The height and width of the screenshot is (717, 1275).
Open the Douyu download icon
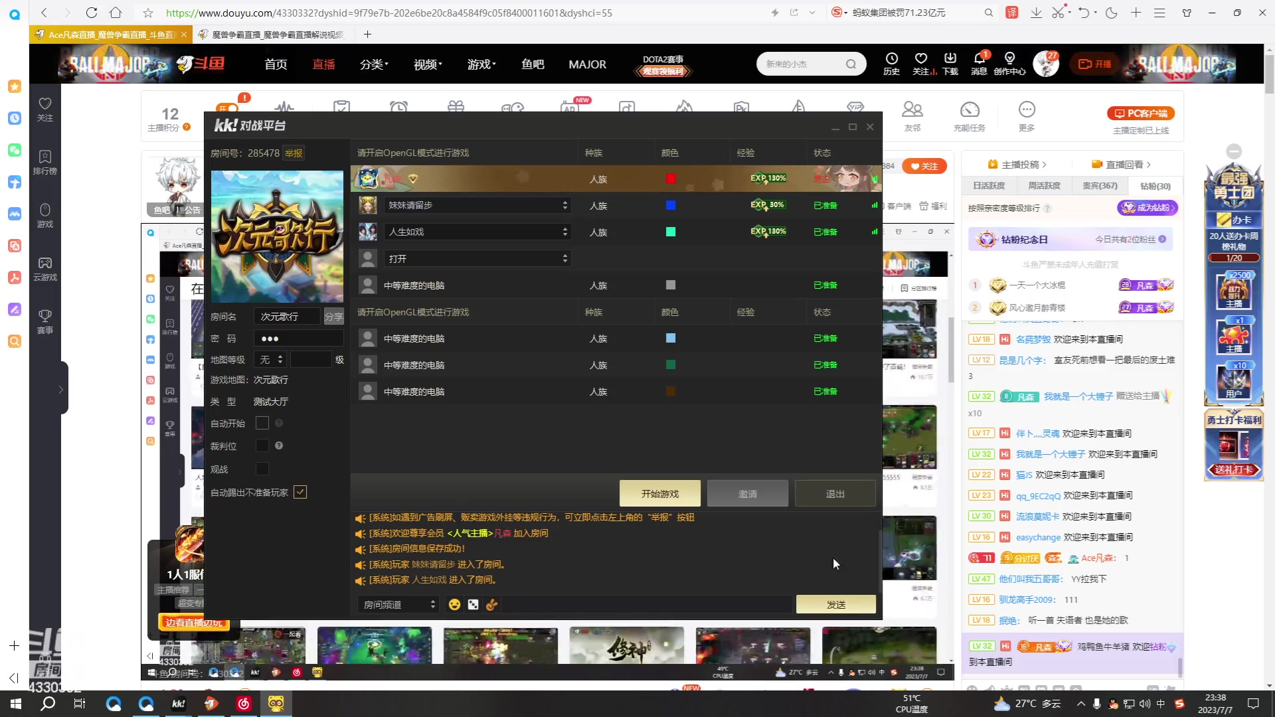[950, 64]
